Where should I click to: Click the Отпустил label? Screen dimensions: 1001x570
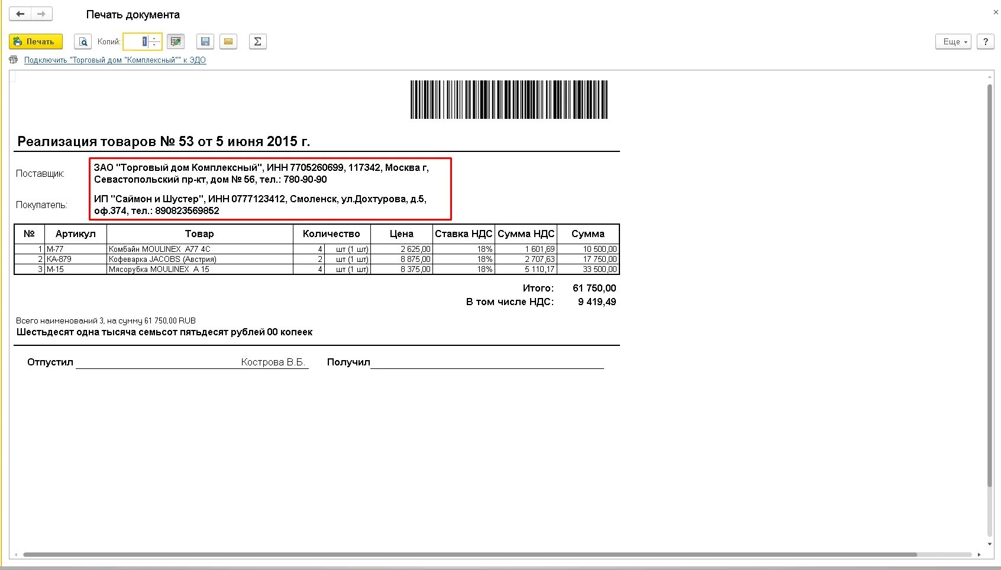pos(50,362)
